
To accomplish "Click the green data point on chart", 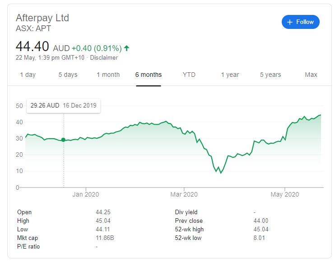I will tap(63, 140).
